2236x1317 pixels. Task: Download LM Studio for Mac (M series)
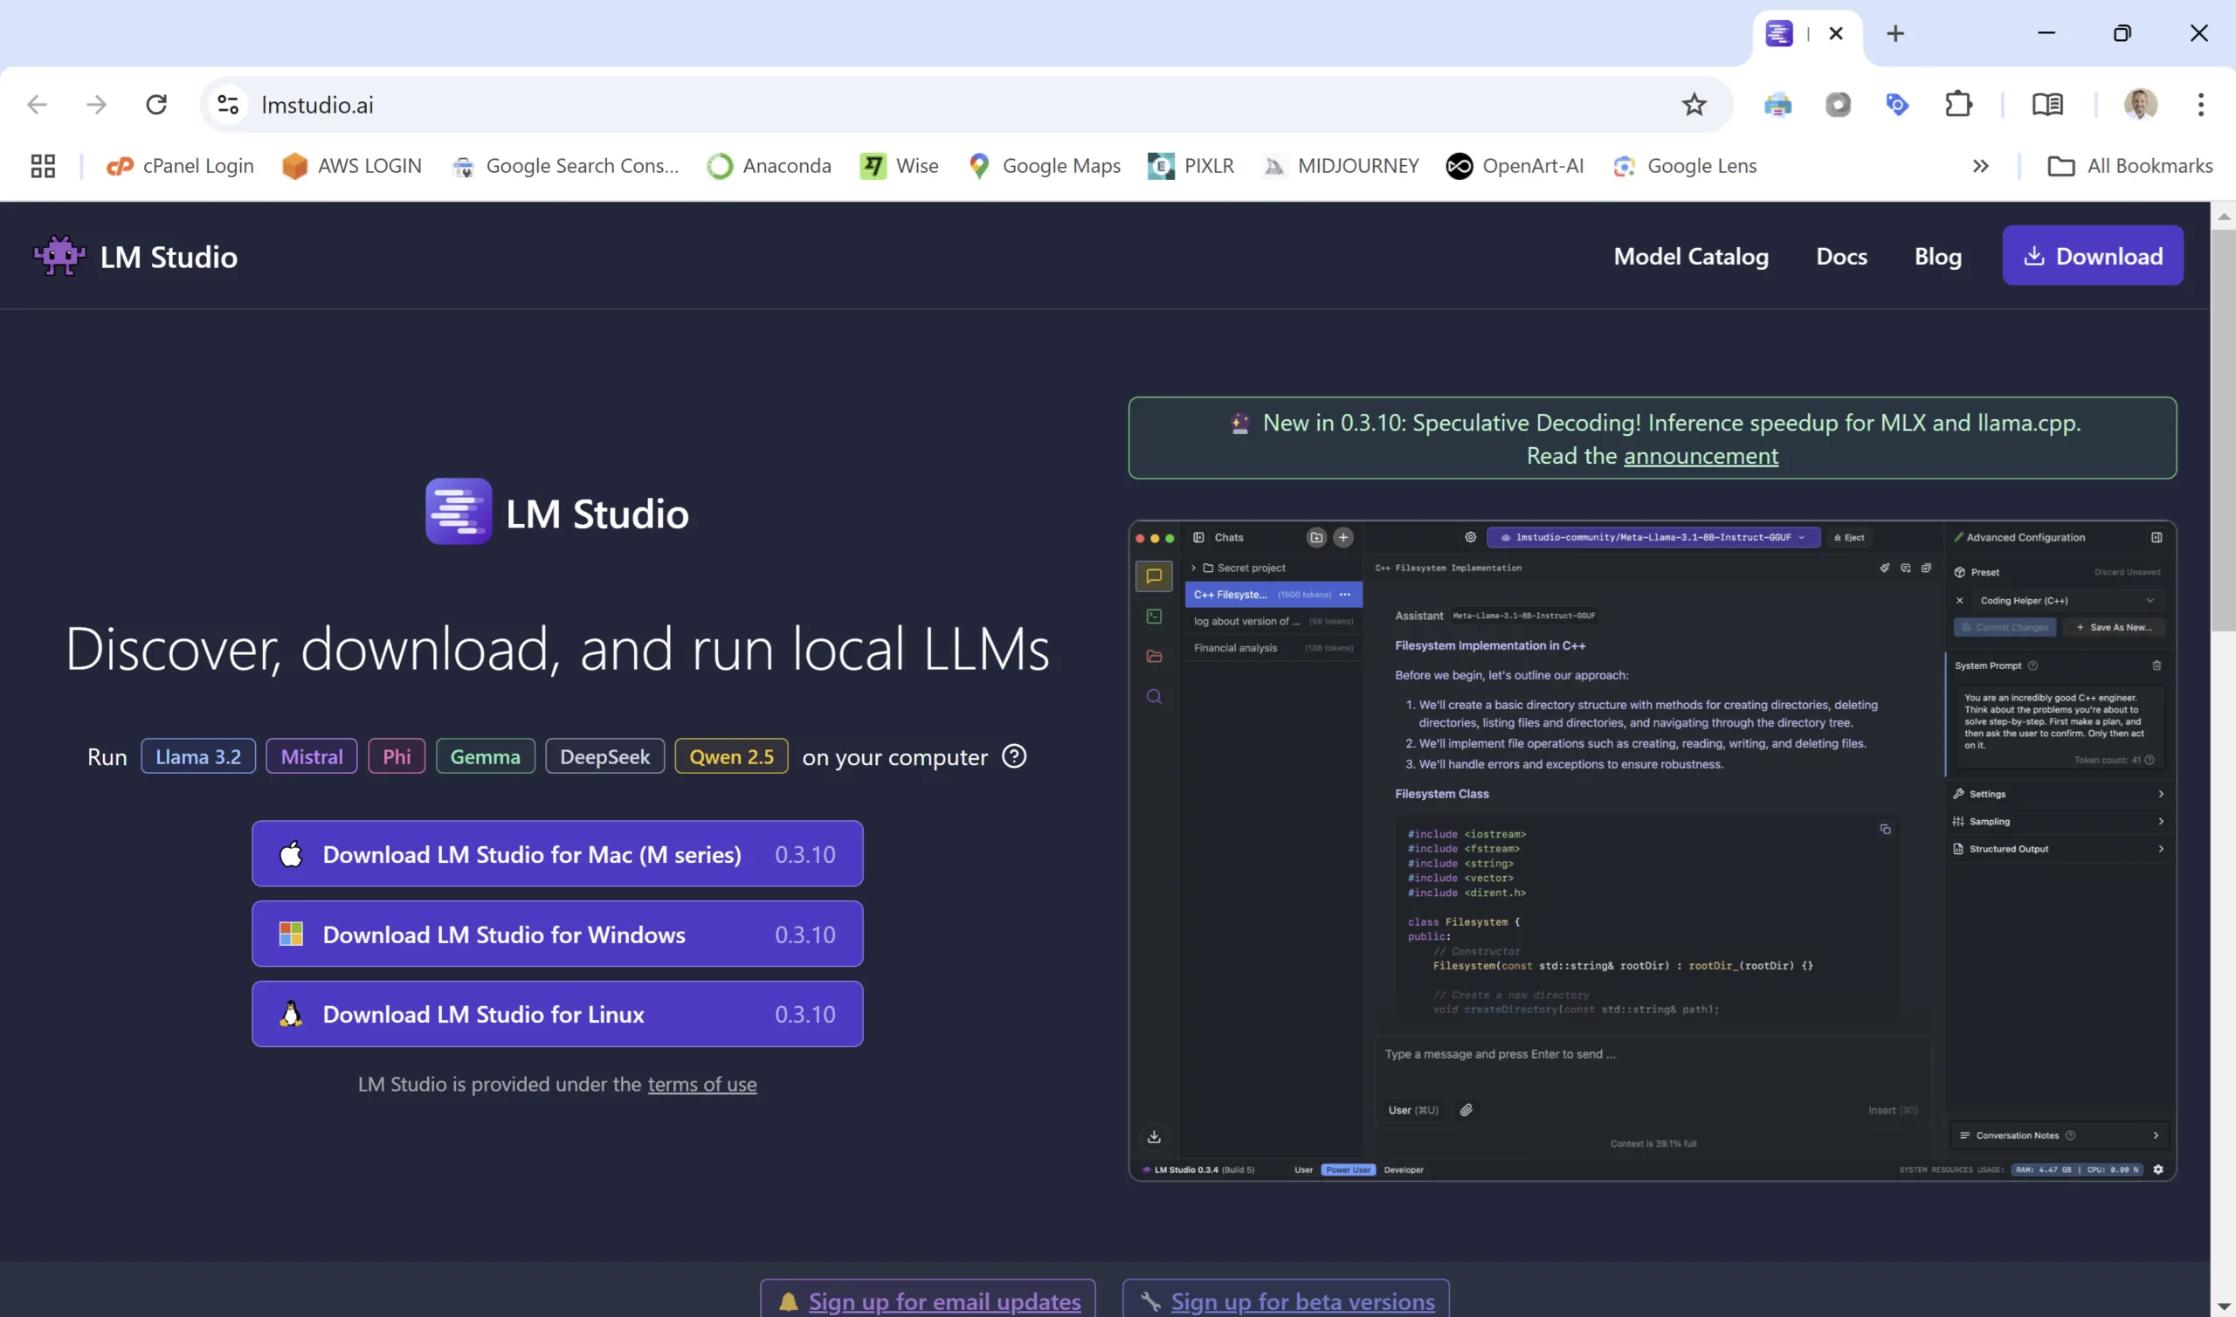[557, 854]
